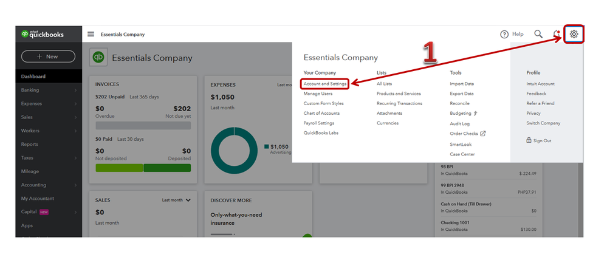Open Accounting in the sidebar

33,185
